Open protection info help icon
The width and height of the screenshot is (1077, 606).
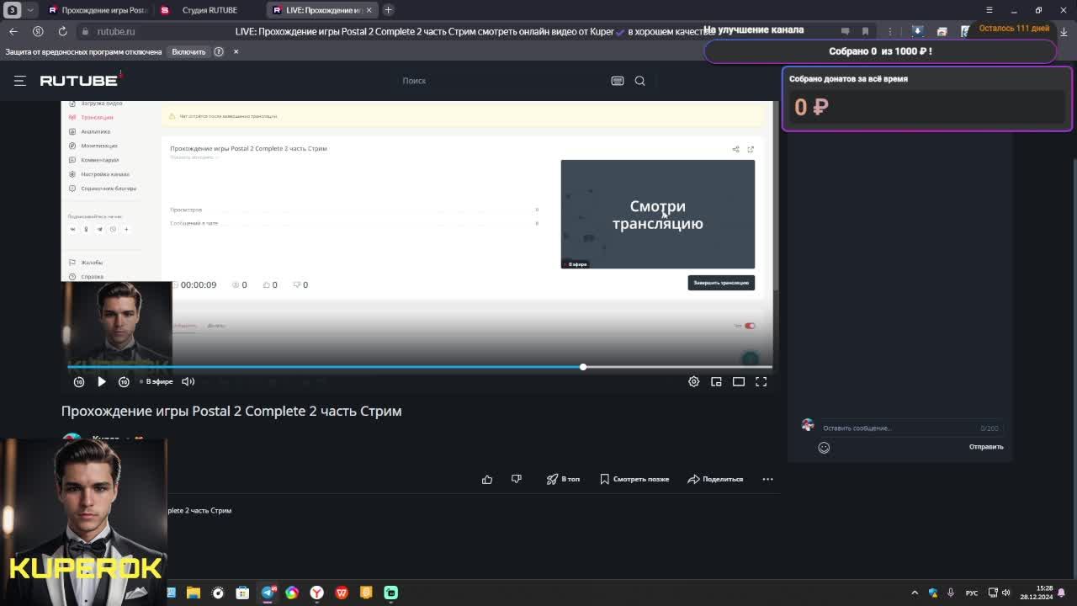219,52
